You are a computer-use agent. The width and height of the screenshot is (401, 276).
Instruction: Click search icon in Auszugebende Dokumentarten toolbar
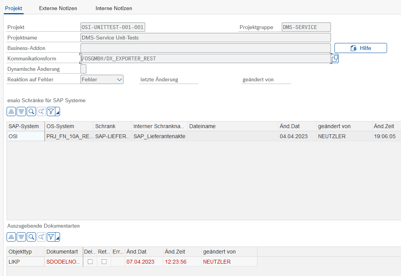pos(31,237)
